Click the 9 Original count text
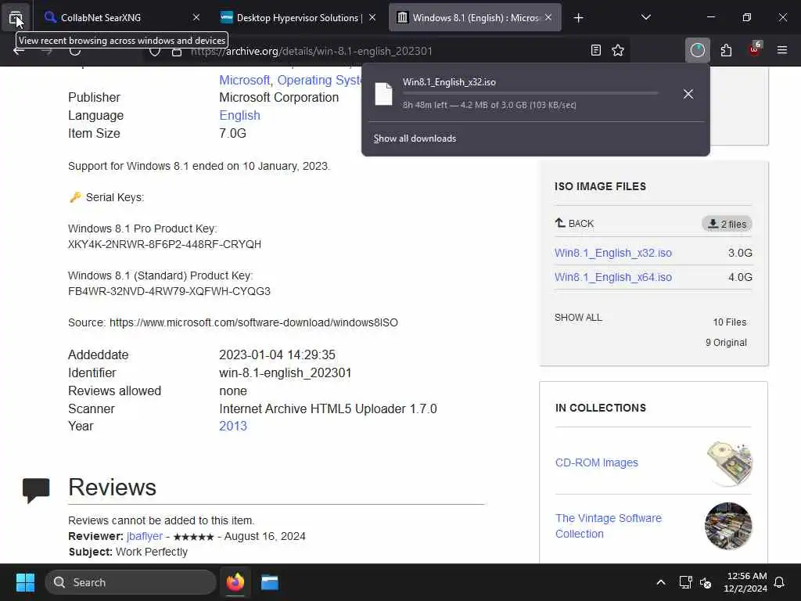Screen dimensions: 801x601 726,343
